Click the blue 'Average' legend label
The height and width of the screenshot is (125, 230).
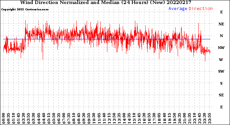click(x=178, y=9)
